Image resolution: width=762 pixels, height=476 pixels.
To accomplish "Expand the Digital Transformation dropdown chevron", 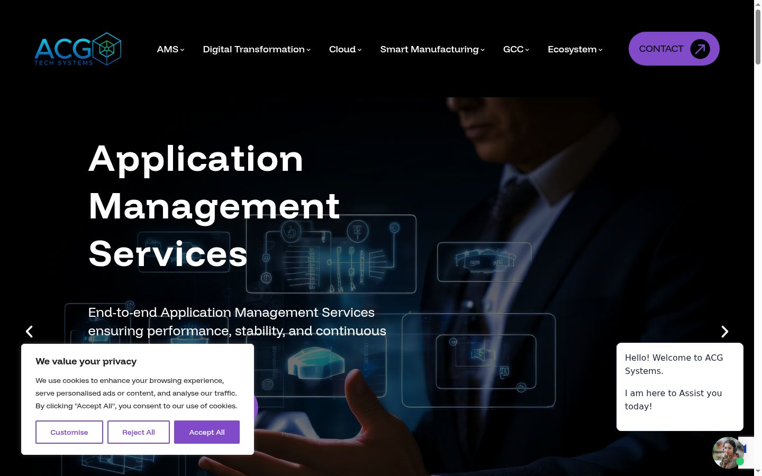I will (309, 50).
